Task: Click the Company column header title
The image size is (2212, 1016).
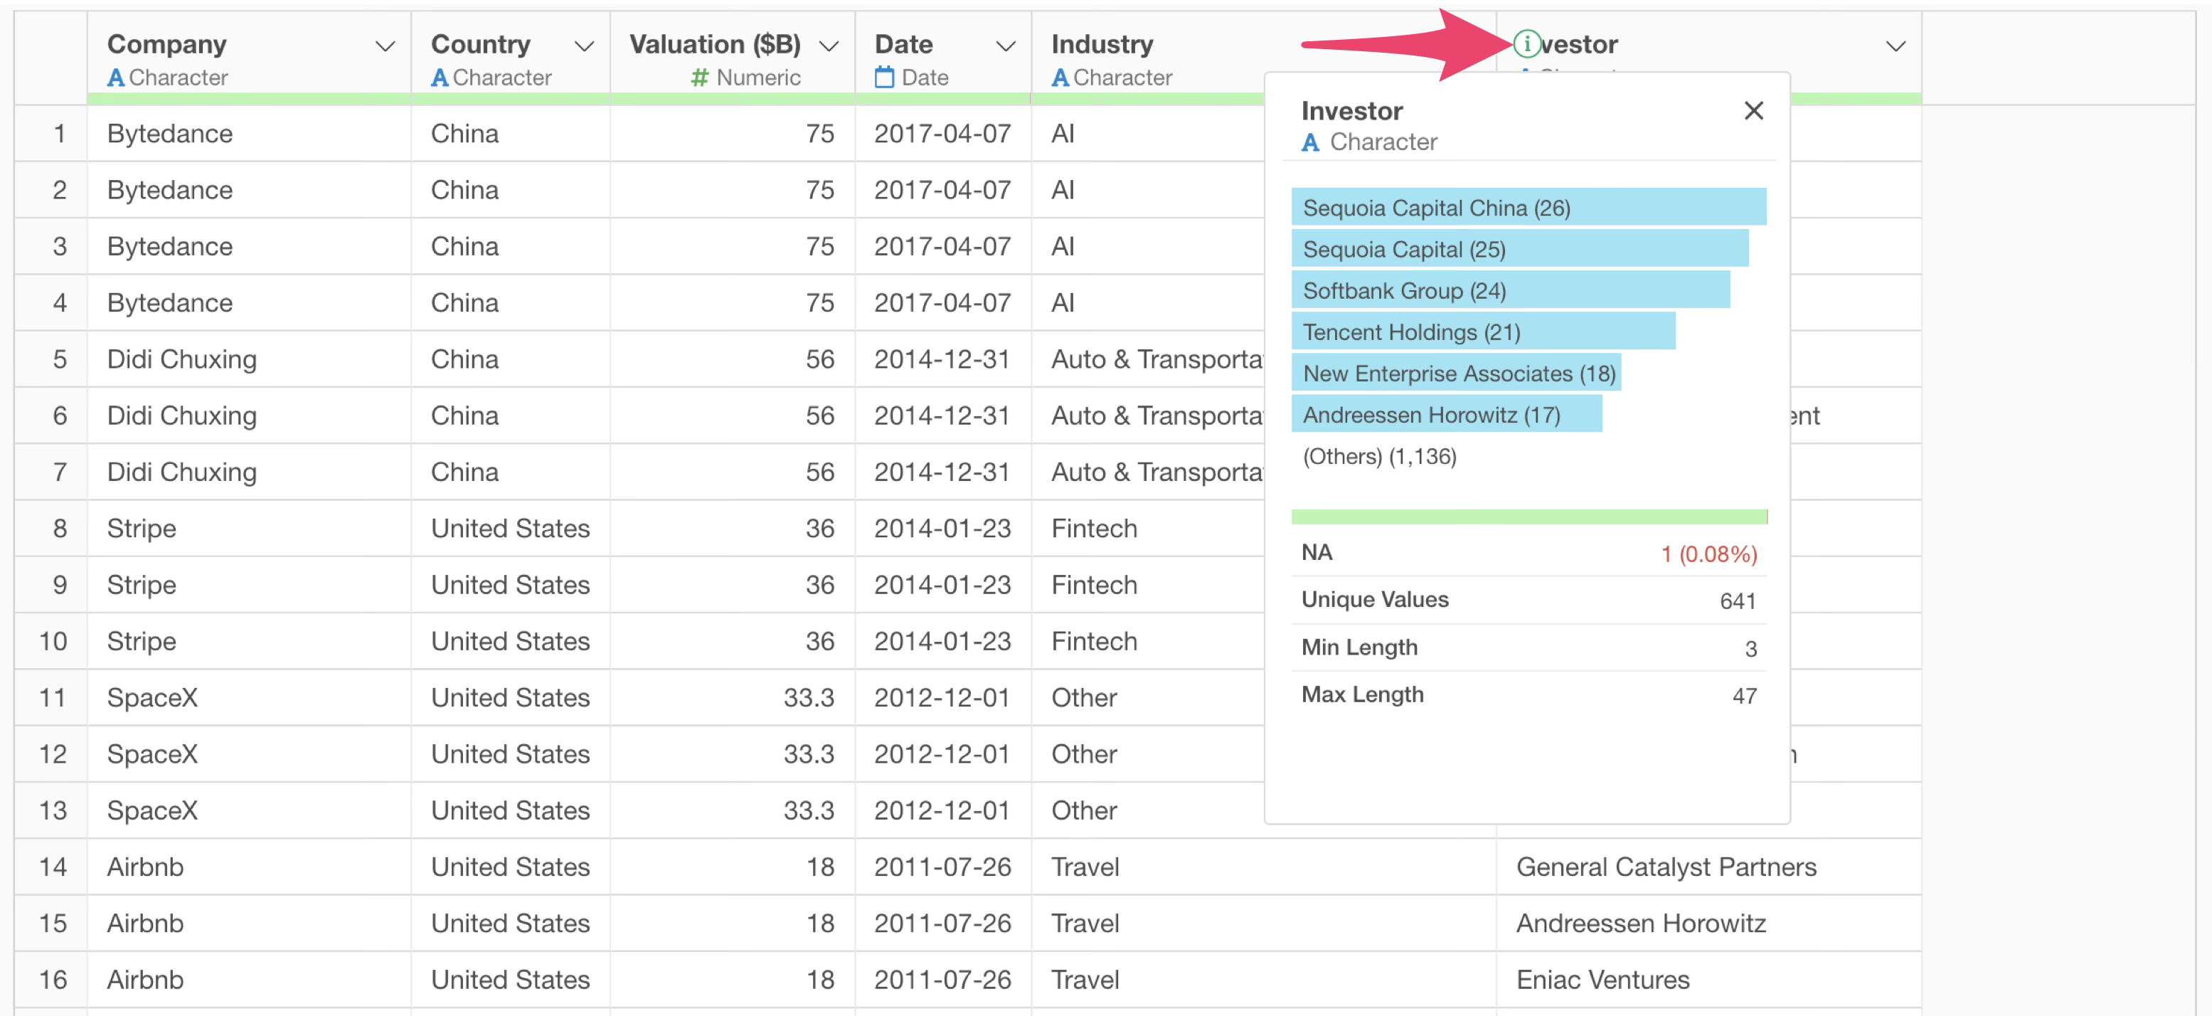Action: (166, 45)
